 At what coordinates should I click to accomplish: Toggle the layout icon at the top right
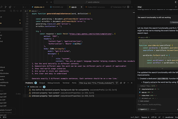[x=176, y=2]
